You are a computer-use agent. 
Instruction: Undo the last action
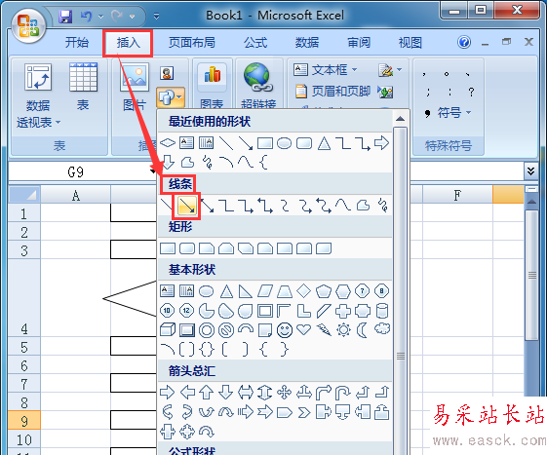(86, 16)
